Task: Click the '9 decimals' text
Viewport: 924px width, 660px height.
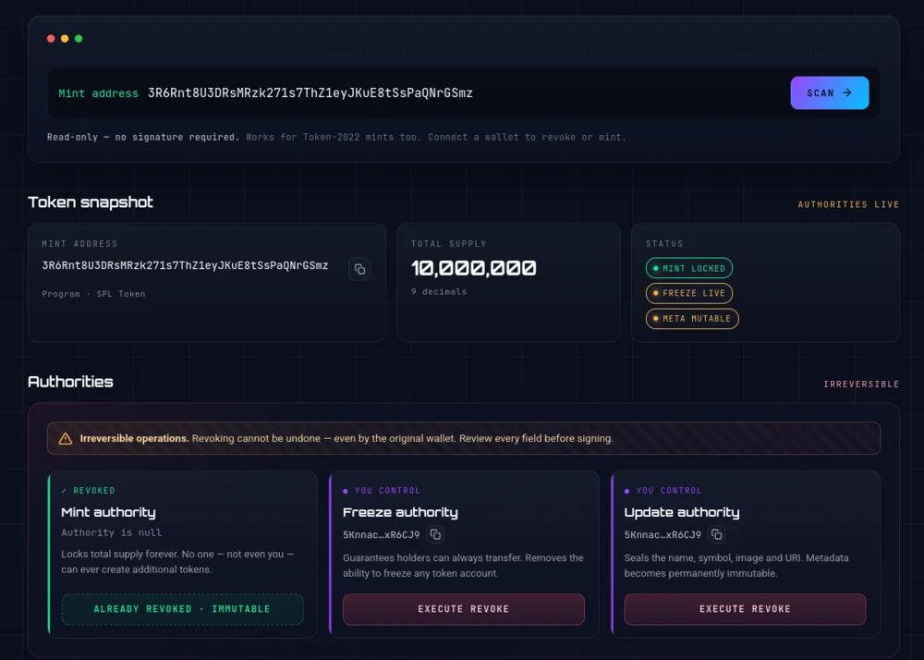Action: click(439, 292)
